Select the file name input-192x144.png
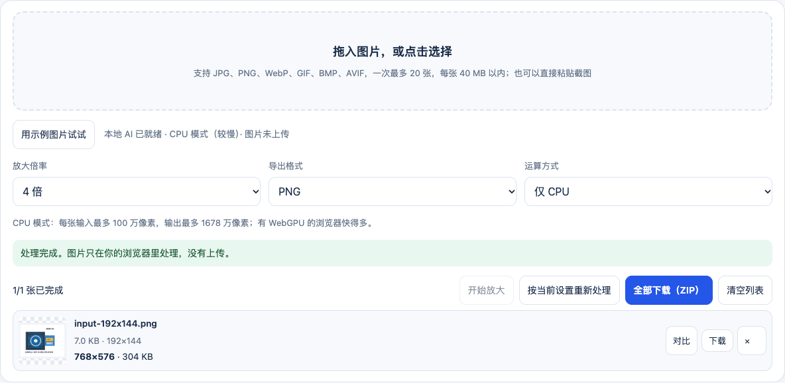Viewport: 785px width, 383px height. pyautogui.click(x=115, y=324)
